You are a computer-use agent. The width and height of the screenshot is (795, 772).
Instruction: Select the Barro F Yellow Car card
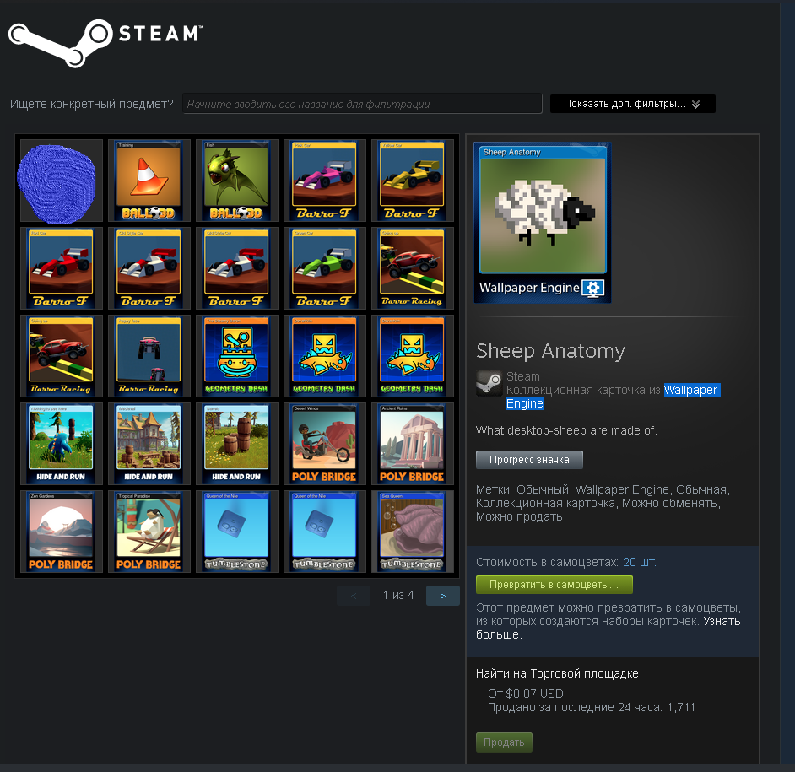[x=412, y=181]
